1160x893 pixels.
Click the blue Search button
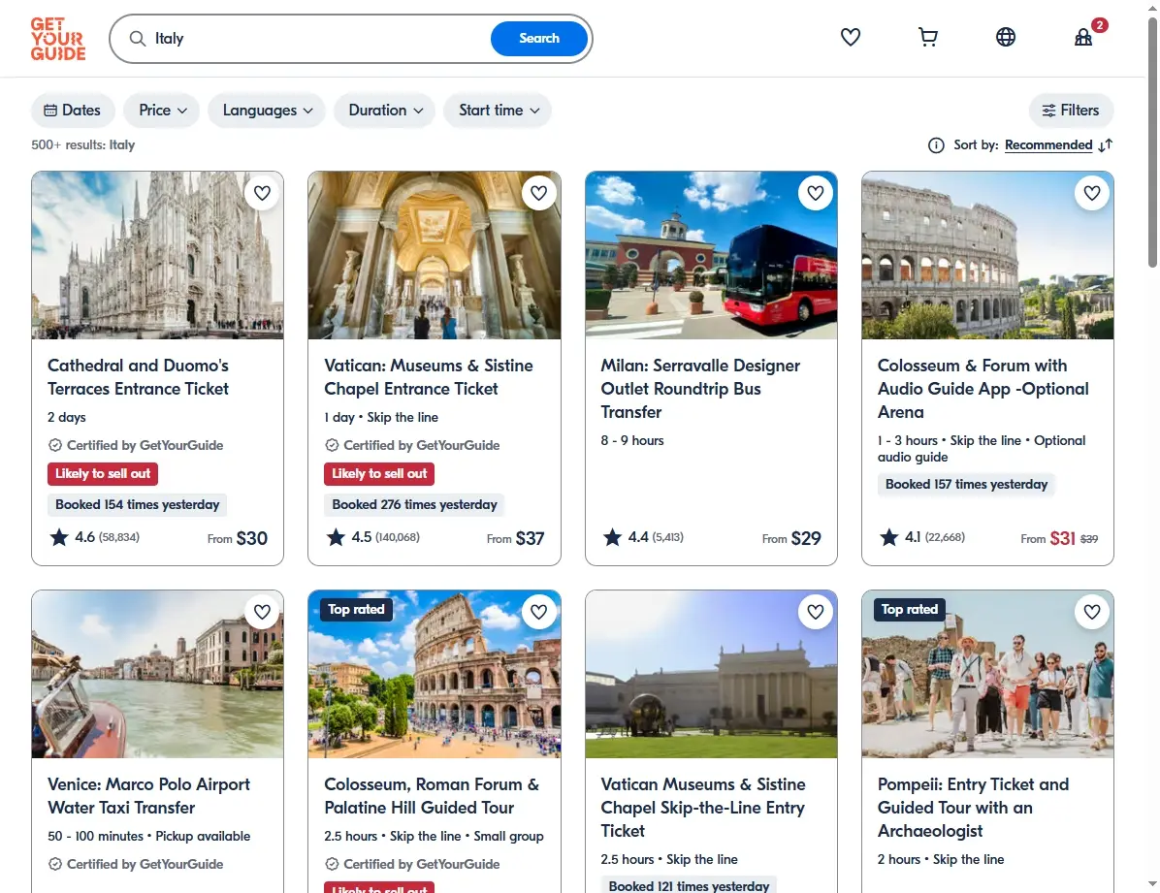[x=539, y=39]
